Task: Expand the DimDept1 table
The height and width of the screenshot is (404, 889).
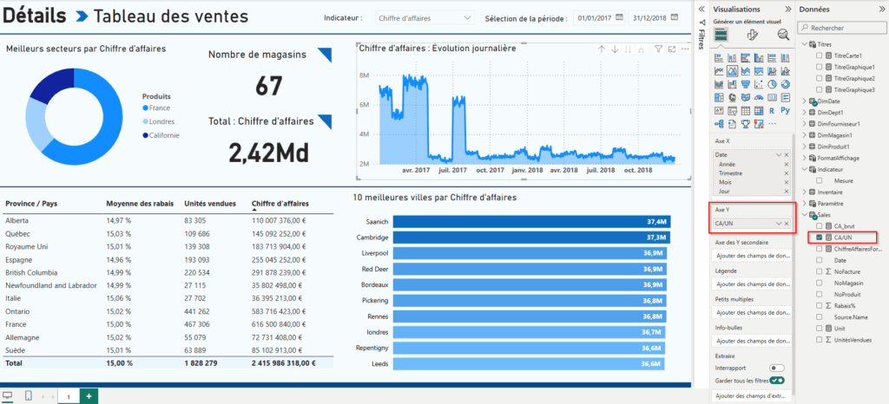Action: tap(805, 113)
